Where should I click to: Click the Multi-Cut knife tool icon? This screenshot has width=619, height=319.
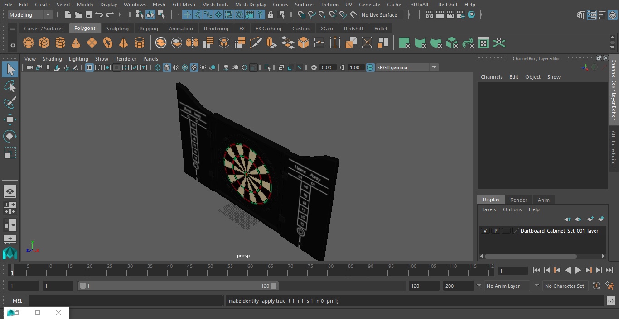pyautogui.click(x=256, y=43)
